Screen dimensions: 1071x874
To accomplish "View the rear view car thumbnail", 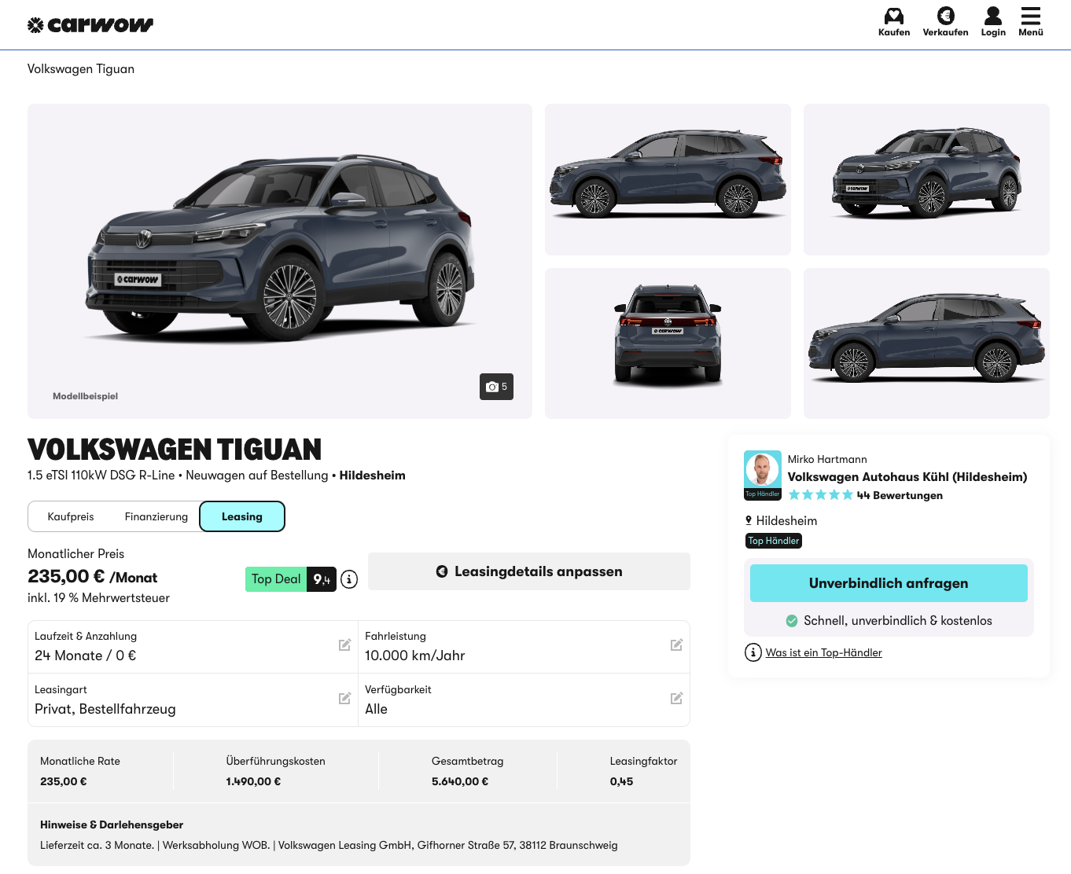I will click(x=668, y=343).
